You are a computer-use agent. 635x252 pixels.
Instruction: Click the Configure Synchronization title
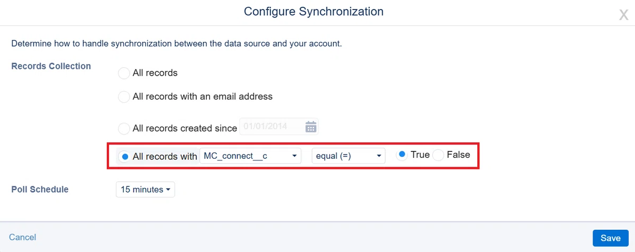pos(314,11)
